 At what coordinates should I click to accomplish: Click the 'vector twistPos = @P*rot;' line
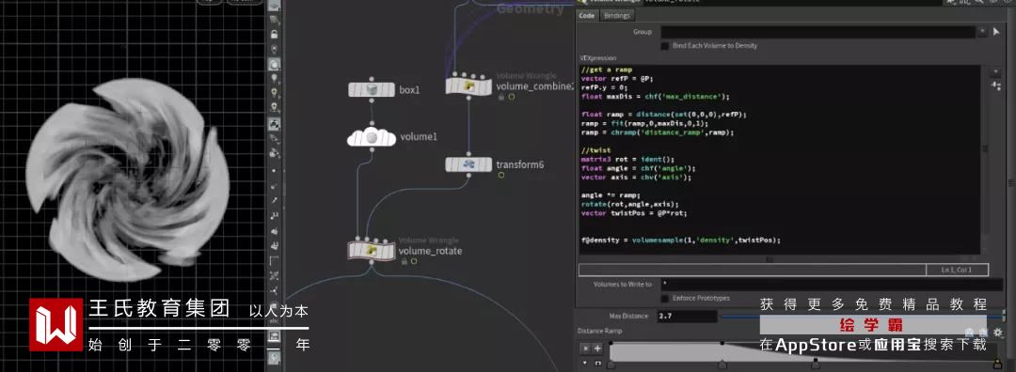pos(634,213)
